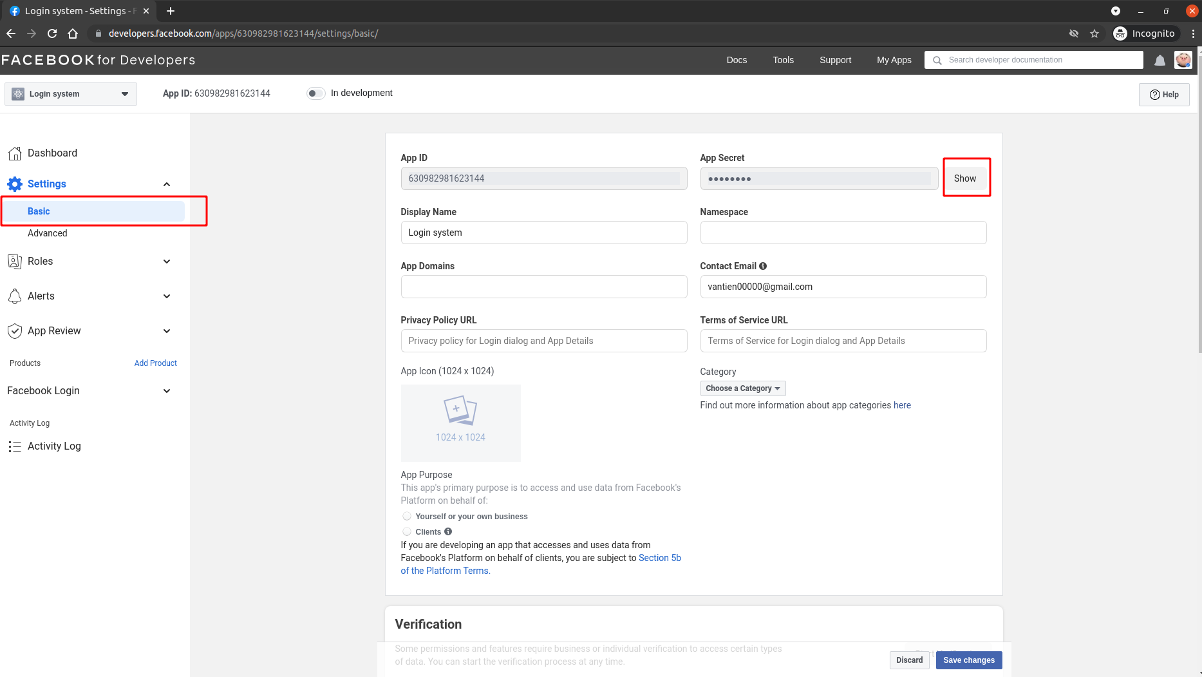The width and height of the screenshot is (1202, 677).
Task: Open the Support menu
Action: pyautogui.click(x=836, y=60)
